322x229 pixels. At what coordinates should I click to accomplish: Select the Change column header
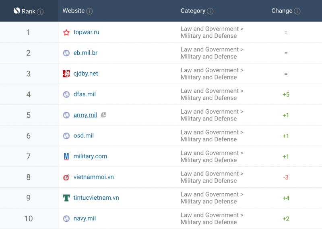point(282,11)
